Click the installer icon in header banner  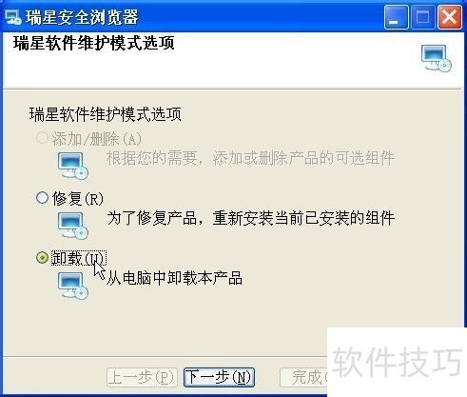click(437, 58)
